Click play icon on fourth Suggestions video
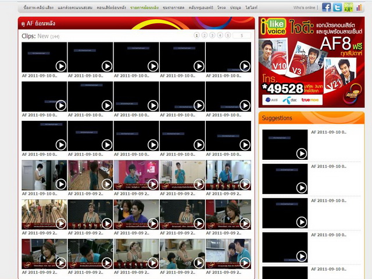Image resolution: width=372 pixels, height=279 pixels. [302, 256]
